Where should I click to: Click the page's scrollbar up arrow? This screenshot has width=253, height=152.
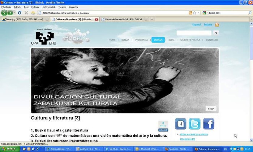tap(251, 24)
